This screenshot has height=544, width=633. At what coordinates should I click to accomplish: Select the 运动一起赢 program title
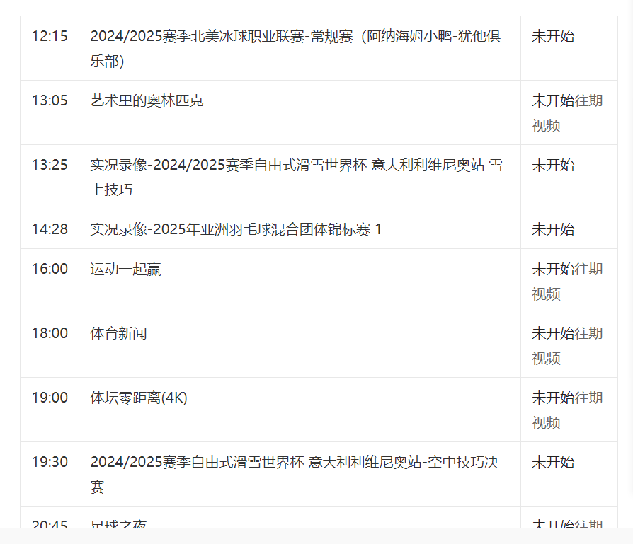point(125,269)
